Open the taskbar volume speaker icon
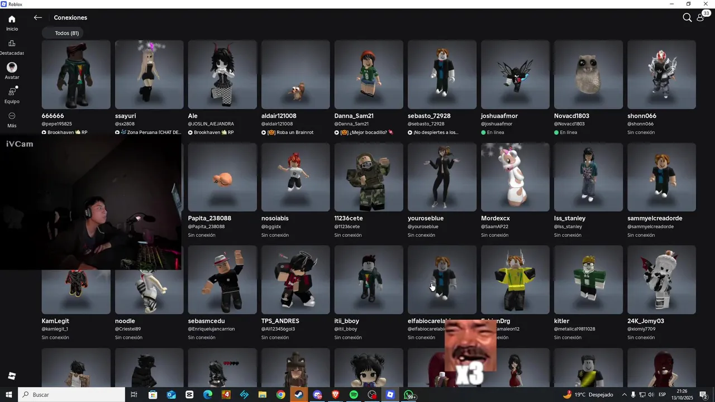 [651, 395]
